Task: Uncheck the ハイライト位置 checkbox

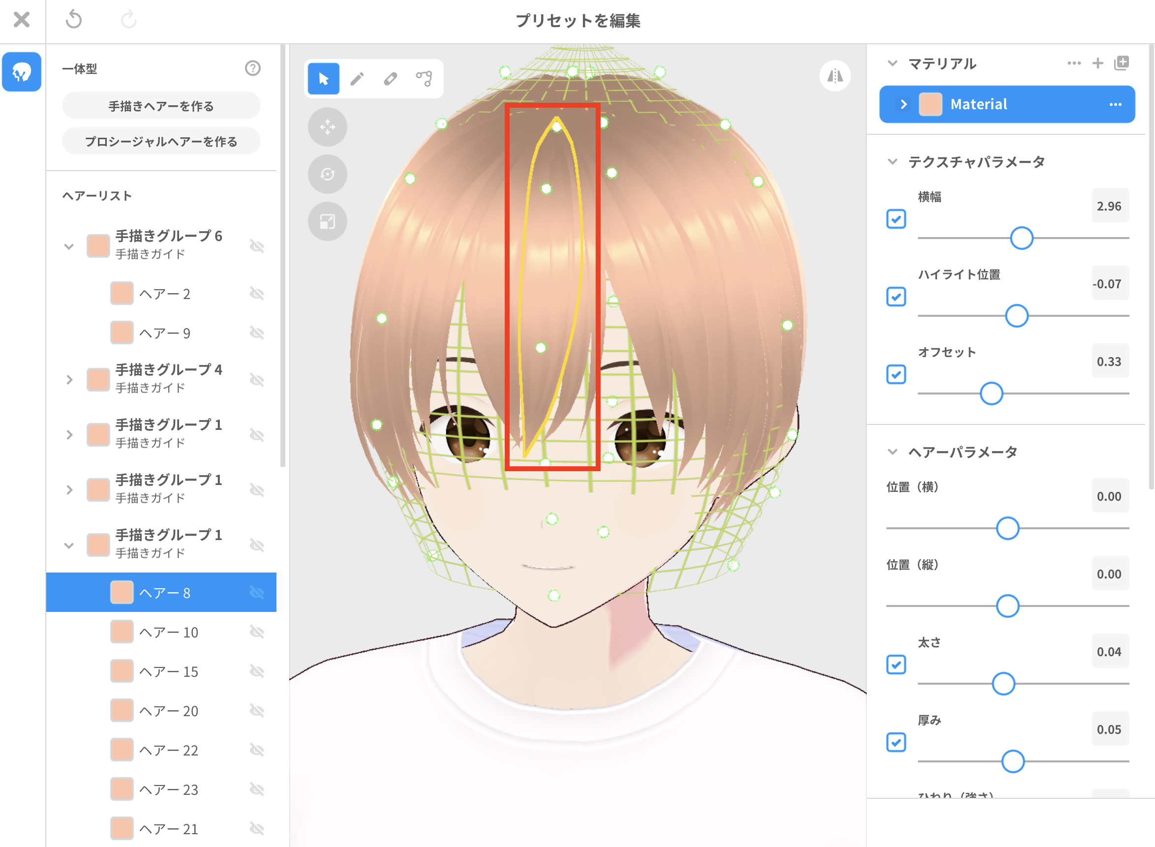Action: 896,296
